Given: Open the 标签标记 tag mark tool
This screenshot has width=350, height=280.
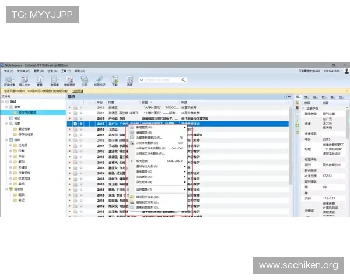Looking at the screenshot, I should [100, 80].
